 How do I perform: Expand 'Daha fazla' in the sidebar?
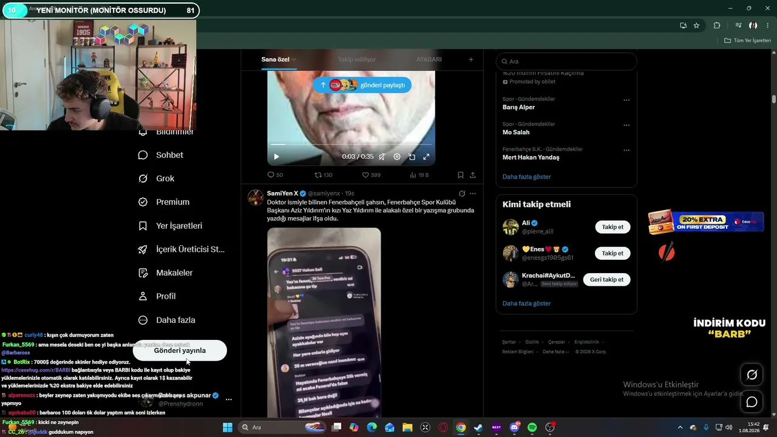pos(167,320)
